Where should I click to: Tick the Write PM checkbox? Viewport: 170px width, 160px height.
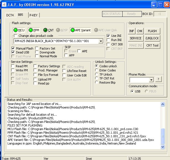(13, 70)
